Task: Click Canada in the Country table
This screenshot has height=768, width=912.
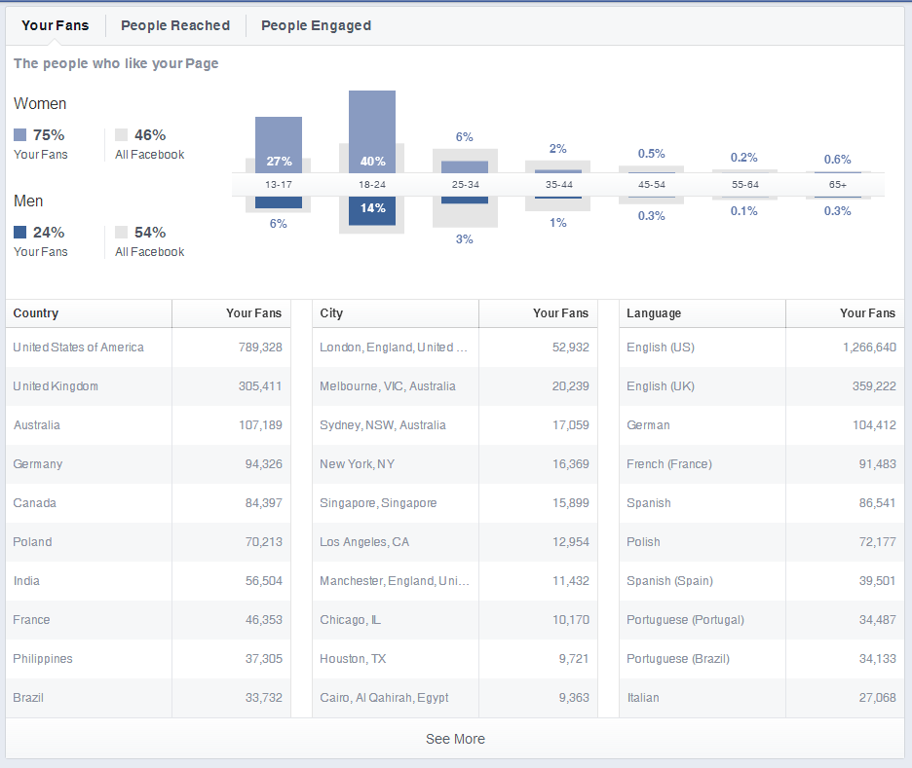Action: pos(35,503)
